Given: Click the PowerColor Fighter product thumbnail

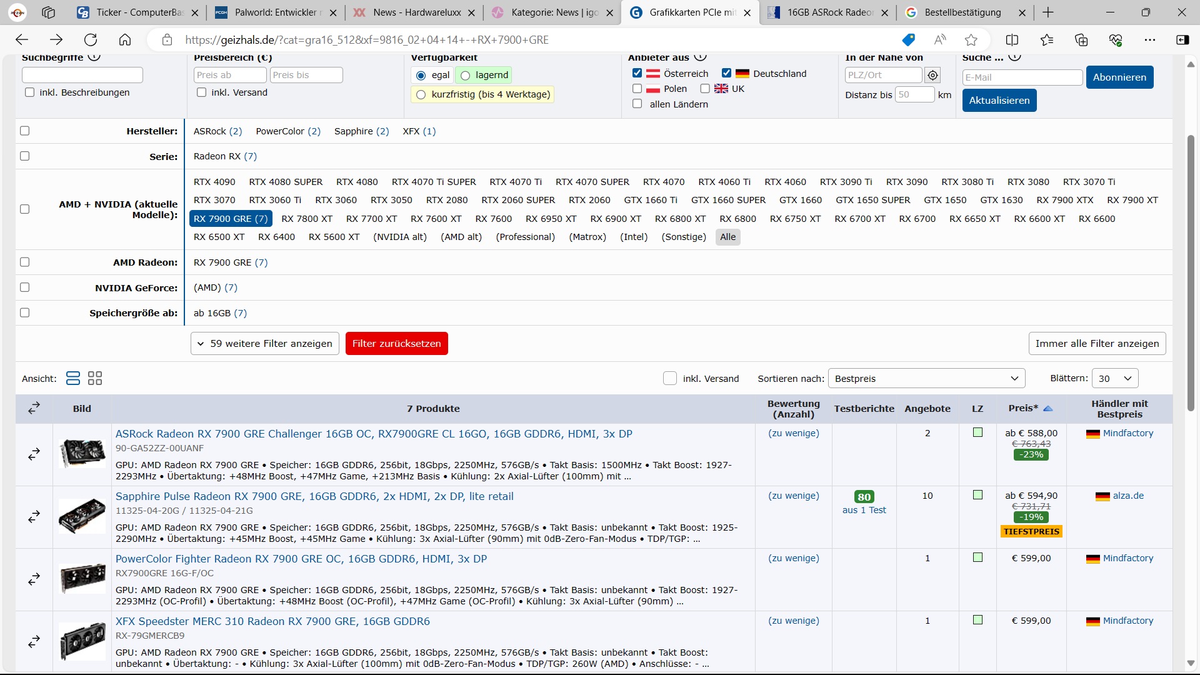Looking at the screenshot, I should pos(82,579).
